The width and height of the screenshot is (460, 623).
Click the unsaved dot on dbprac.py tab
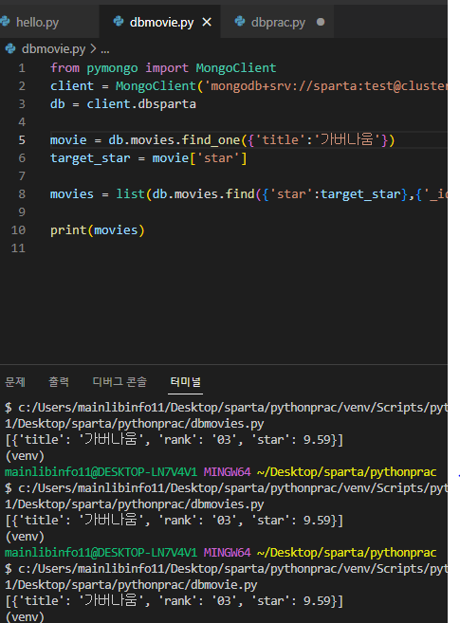[321, 22]
